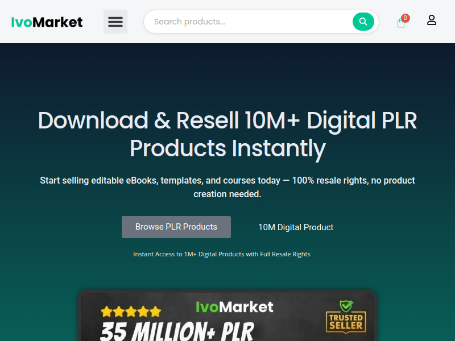455x341 pixels.
Task: Click the five-star rating in banner
Action: tap(131, 311)
